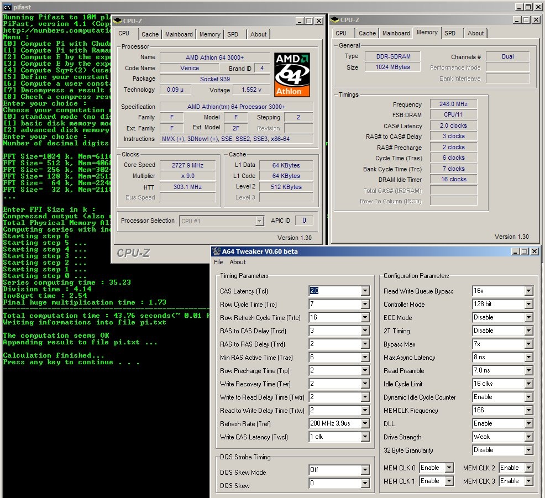This screenshot has width=545, height=498.
Task: Minimize the CPU-Z window showing memory Timings
Action: click(517, 20)
